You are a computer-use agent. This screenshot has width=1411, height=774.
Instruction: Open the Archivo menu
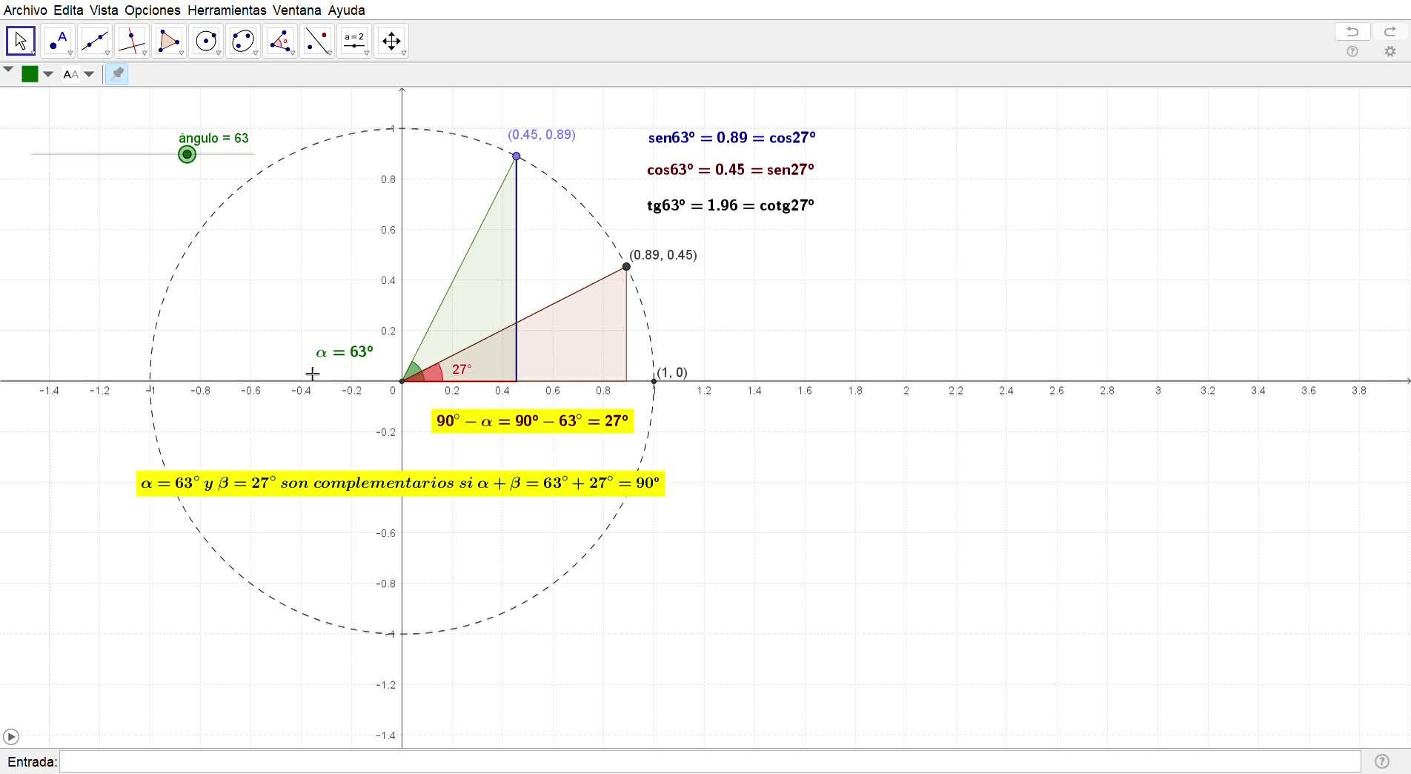(x=25, y=10)
